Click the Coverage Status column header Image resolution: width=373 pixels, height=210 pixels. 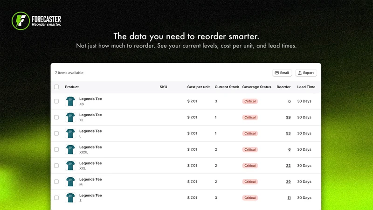pos(257,87)
